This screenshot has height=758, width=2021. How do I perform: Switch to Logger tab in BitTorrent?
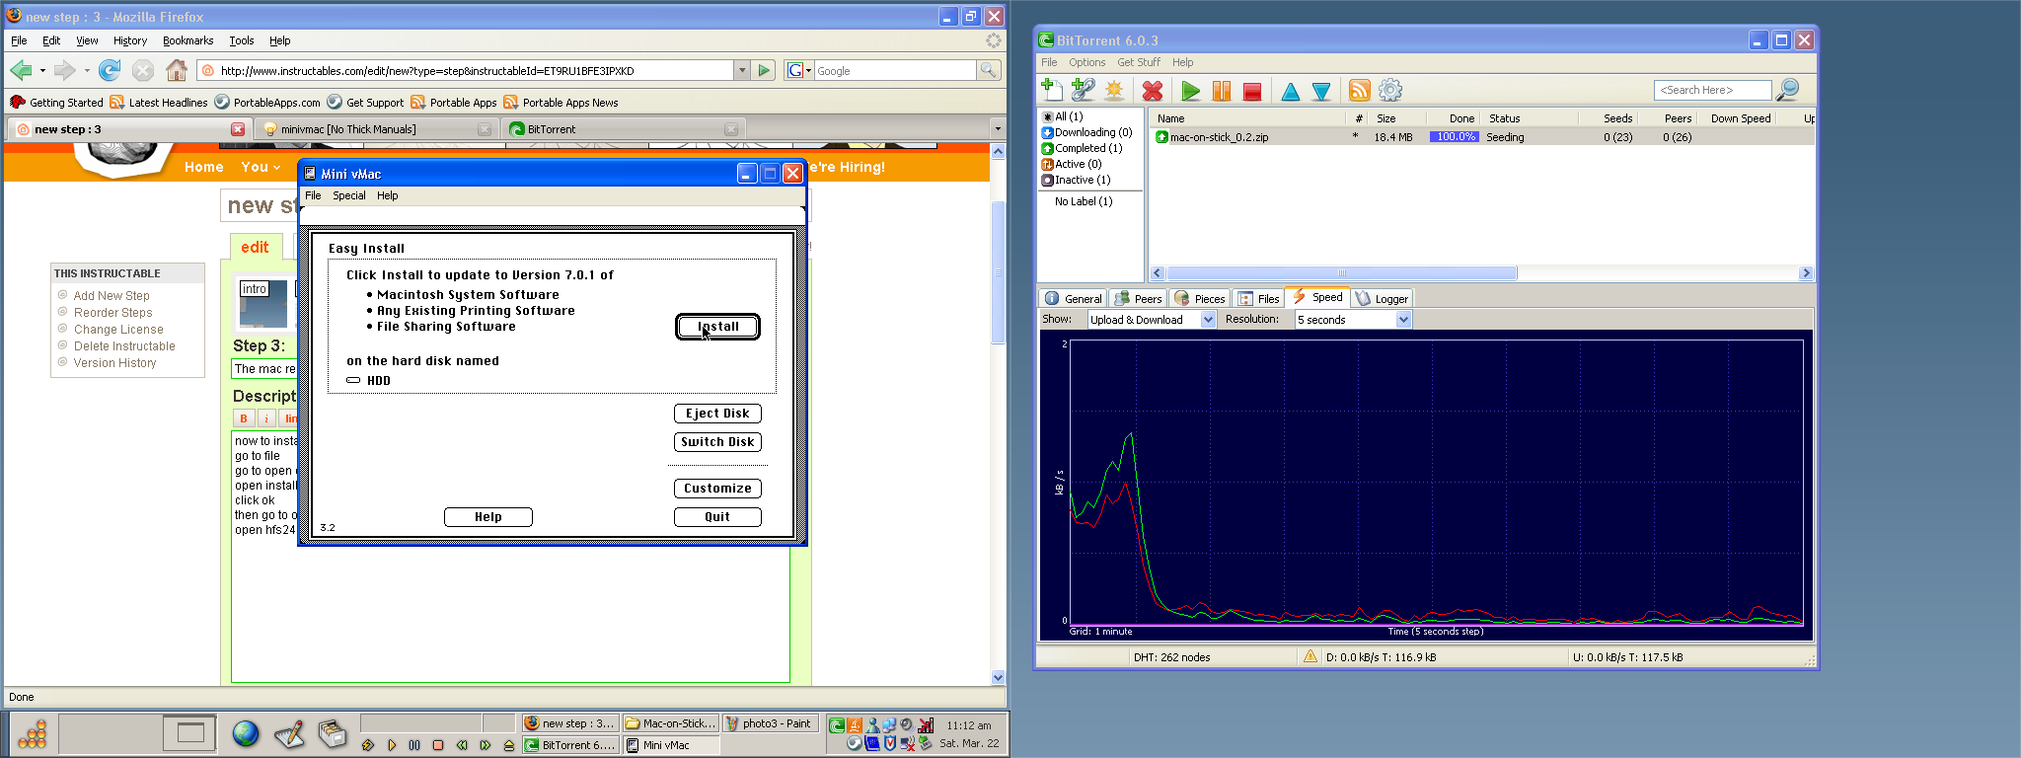(1383, 298)
